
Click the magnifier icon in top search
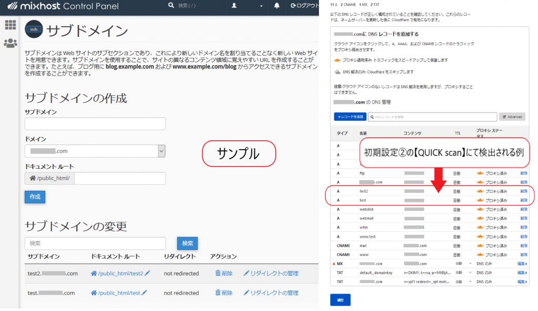tap(171, 6)
